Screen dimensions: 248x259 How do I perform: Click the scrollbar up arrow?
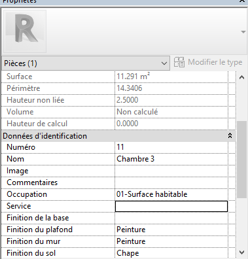[x=241, y=77]
